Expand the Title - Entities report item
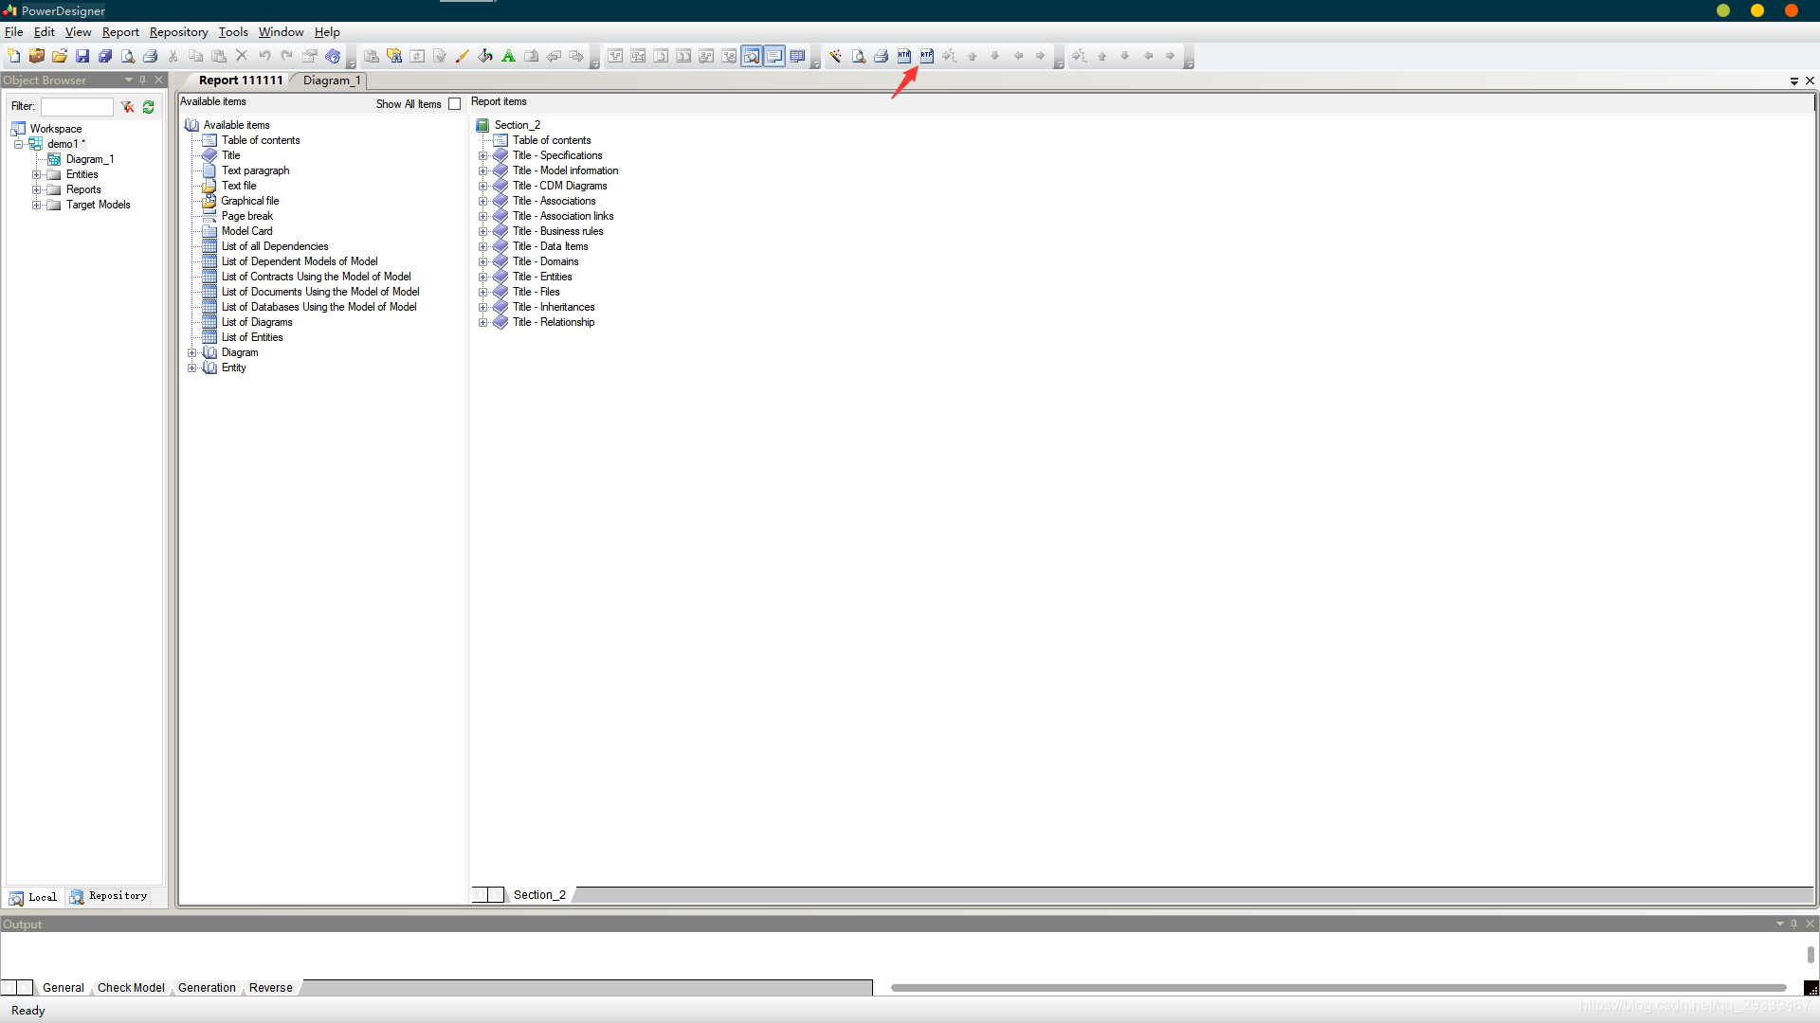 pyautogui.click(x=482, y=278)
